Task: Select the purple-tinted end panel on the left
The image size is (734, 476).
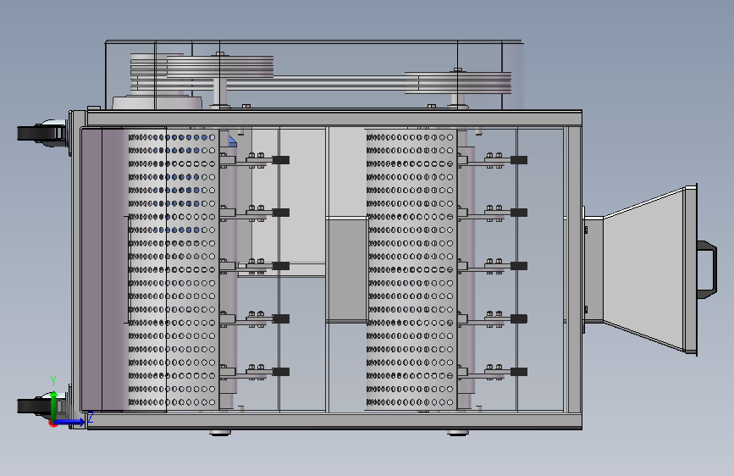Action: [104, 269]
